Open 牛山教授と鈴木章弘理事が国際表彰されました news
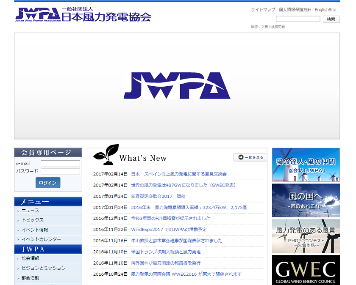Screen dimensions: 356x285 (x=177, y=241)
